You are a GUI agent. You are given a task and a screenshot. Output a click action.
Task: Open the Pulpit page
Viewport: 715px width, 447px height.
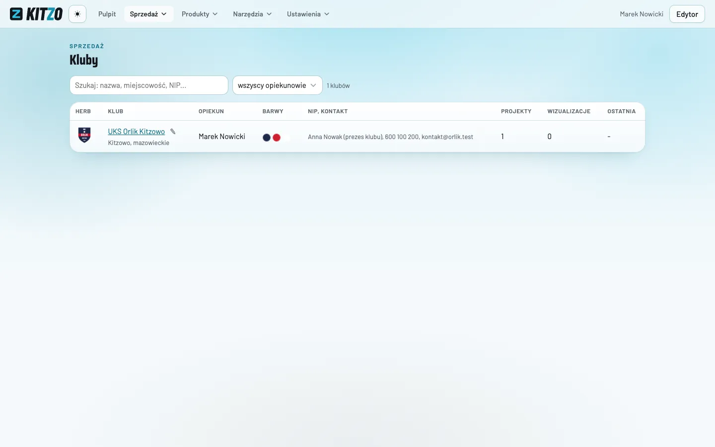tap(107, 14)
